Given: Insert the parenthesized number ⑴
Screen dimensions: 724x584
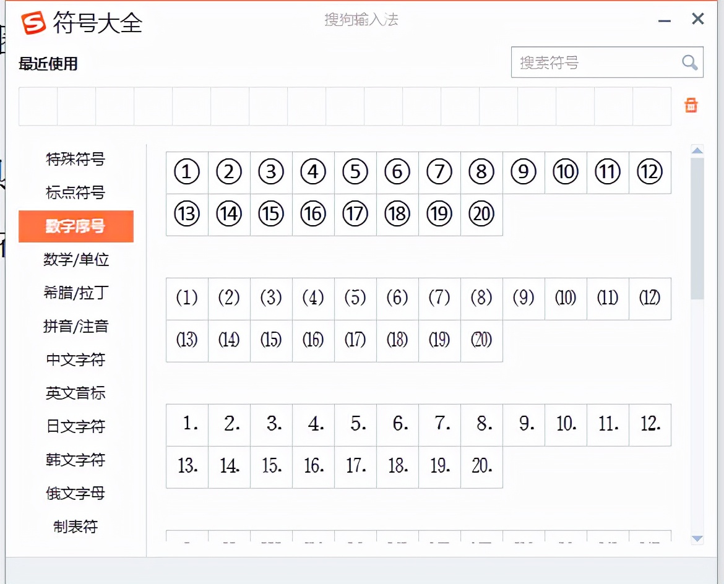Looking at the screenshot, I should tap(186, 298).
